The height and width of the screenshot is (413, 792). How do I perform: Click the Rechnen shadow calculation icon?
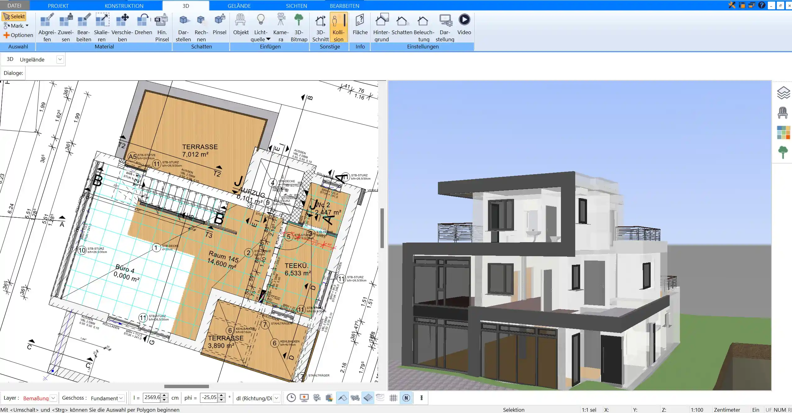(x=201, y=27)
